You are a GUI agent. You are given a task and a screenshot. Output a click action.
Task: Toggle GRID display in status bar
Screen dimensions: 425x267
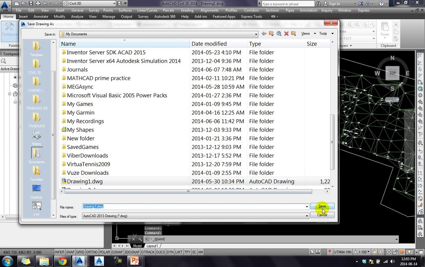[x=80, y=252]
